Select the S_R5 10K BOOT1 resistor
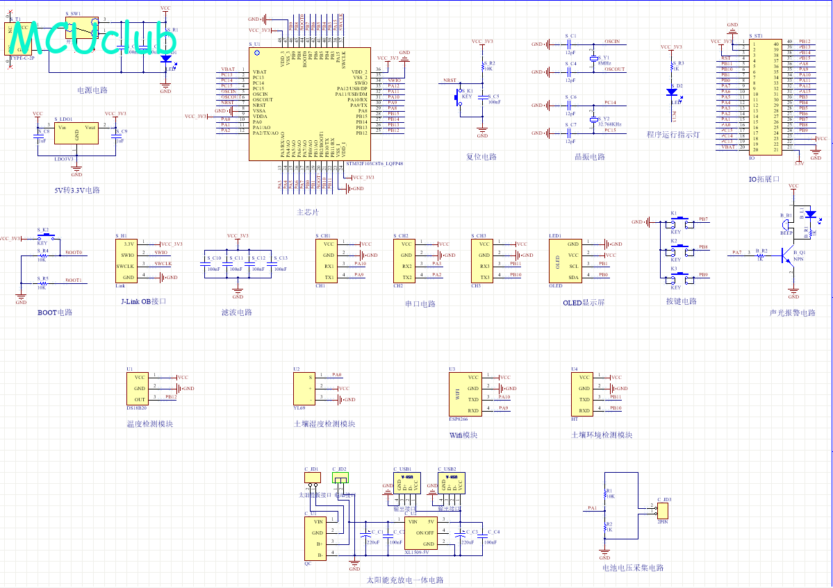Image resolution: width=833 pixels, height=588 pixels. pyautogui.click(x=43, y=283)
